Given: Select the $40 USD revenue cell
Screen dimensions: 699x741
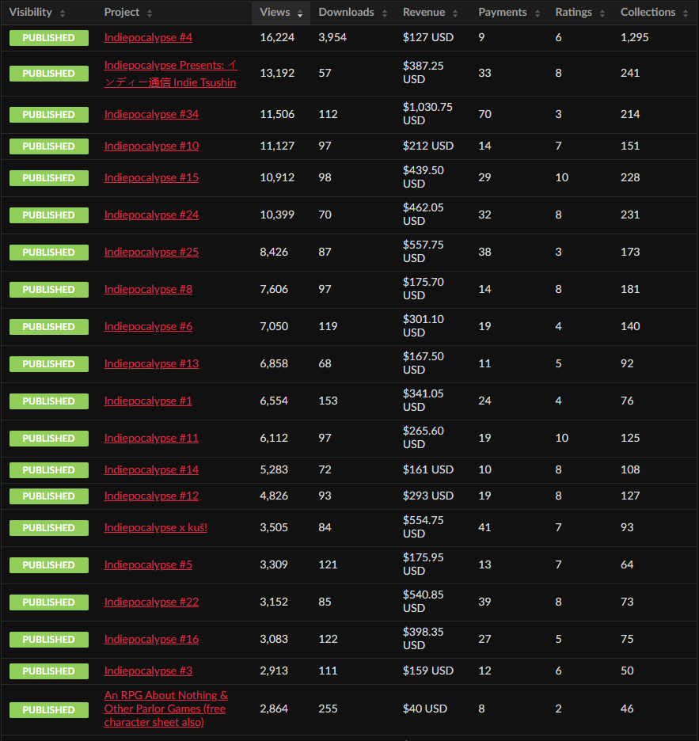Looking at the screenshot, I should [425, 709].
